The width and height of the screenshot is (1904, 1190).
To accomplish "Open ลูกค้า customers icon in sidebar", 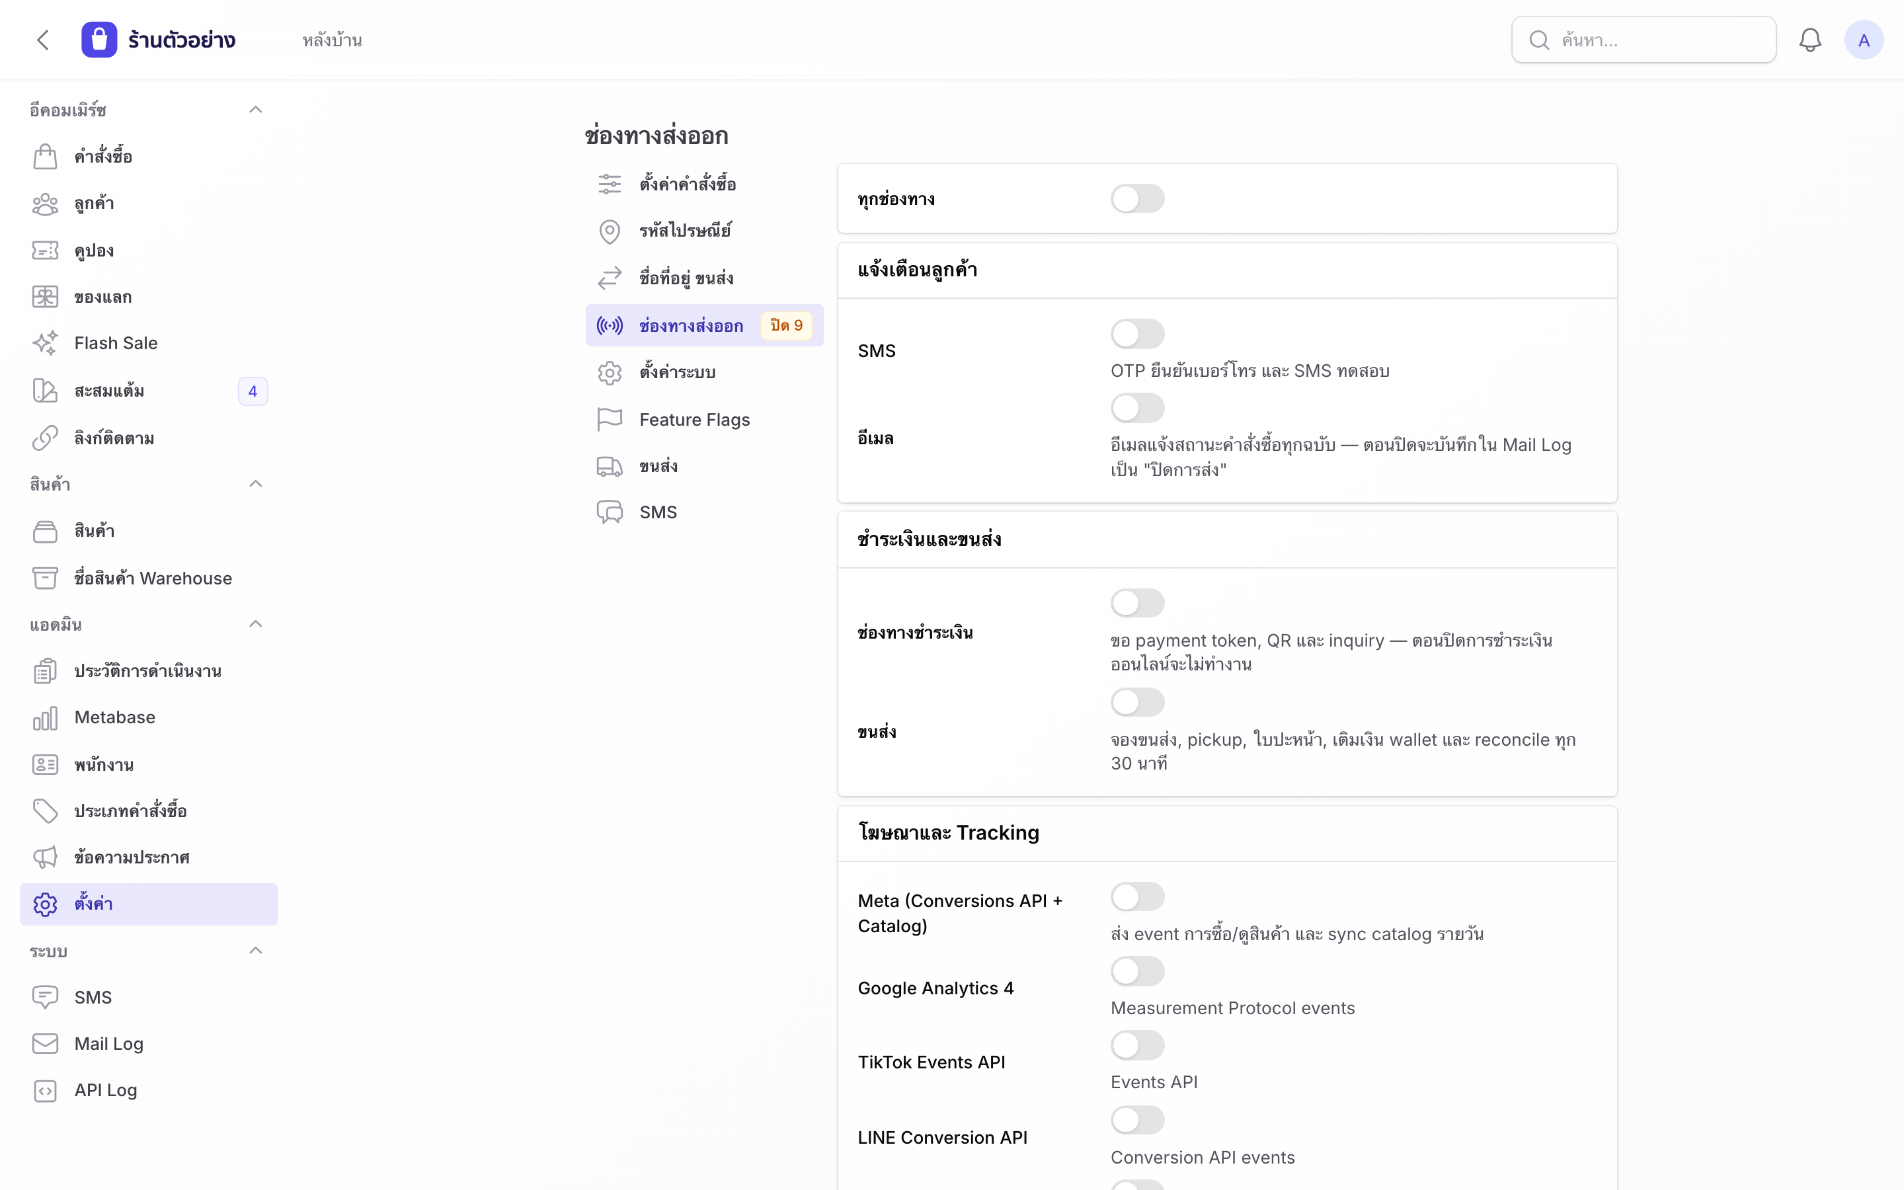I will (46, 204).
